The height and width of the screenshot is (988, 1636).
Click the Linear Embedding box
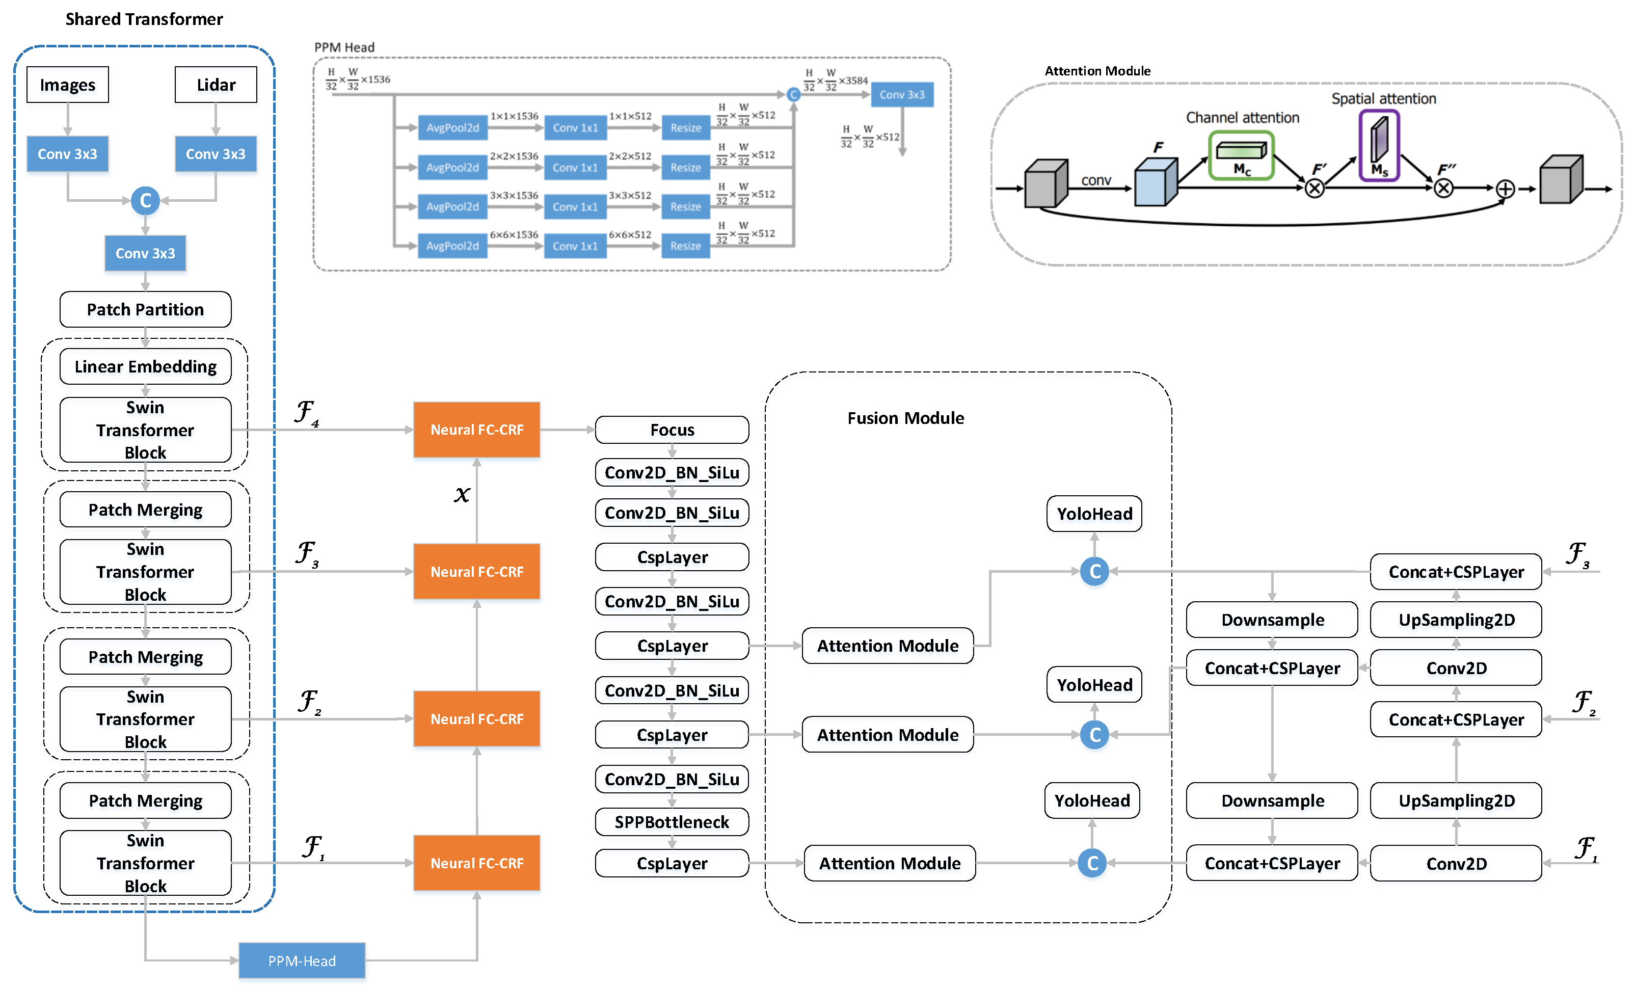(145, 366)
